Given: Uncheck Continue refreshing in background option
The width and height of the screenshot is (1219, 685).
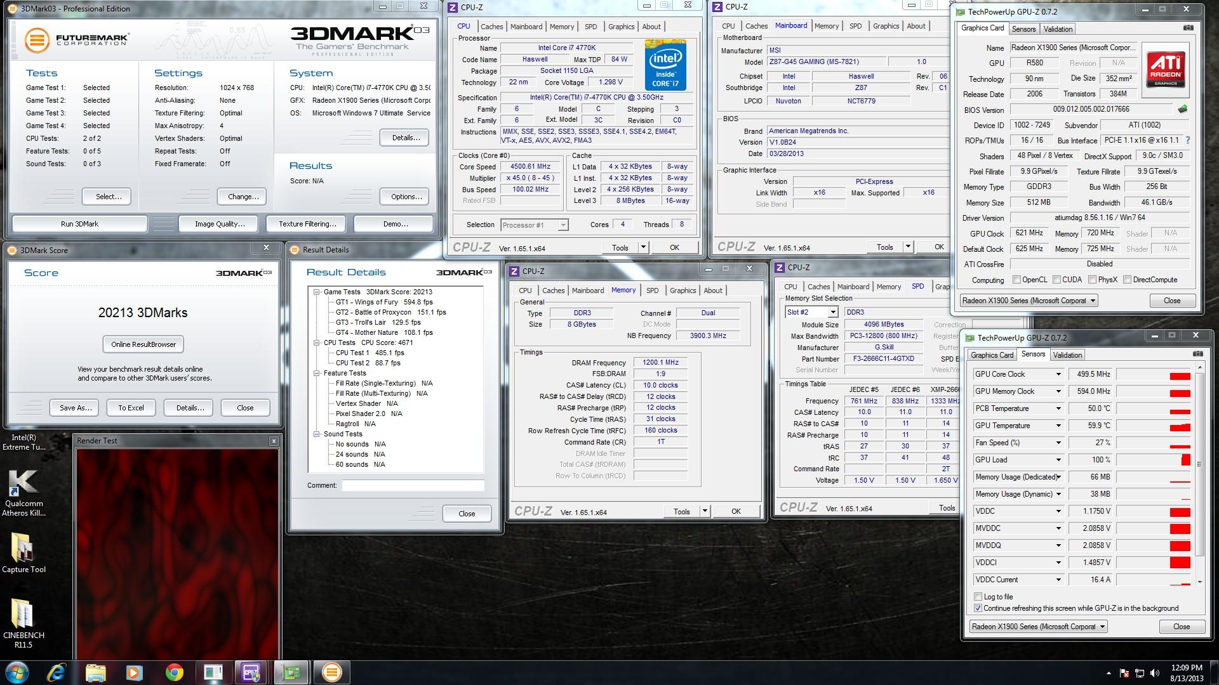Looking at the screenshot, I should click(978, 608).
